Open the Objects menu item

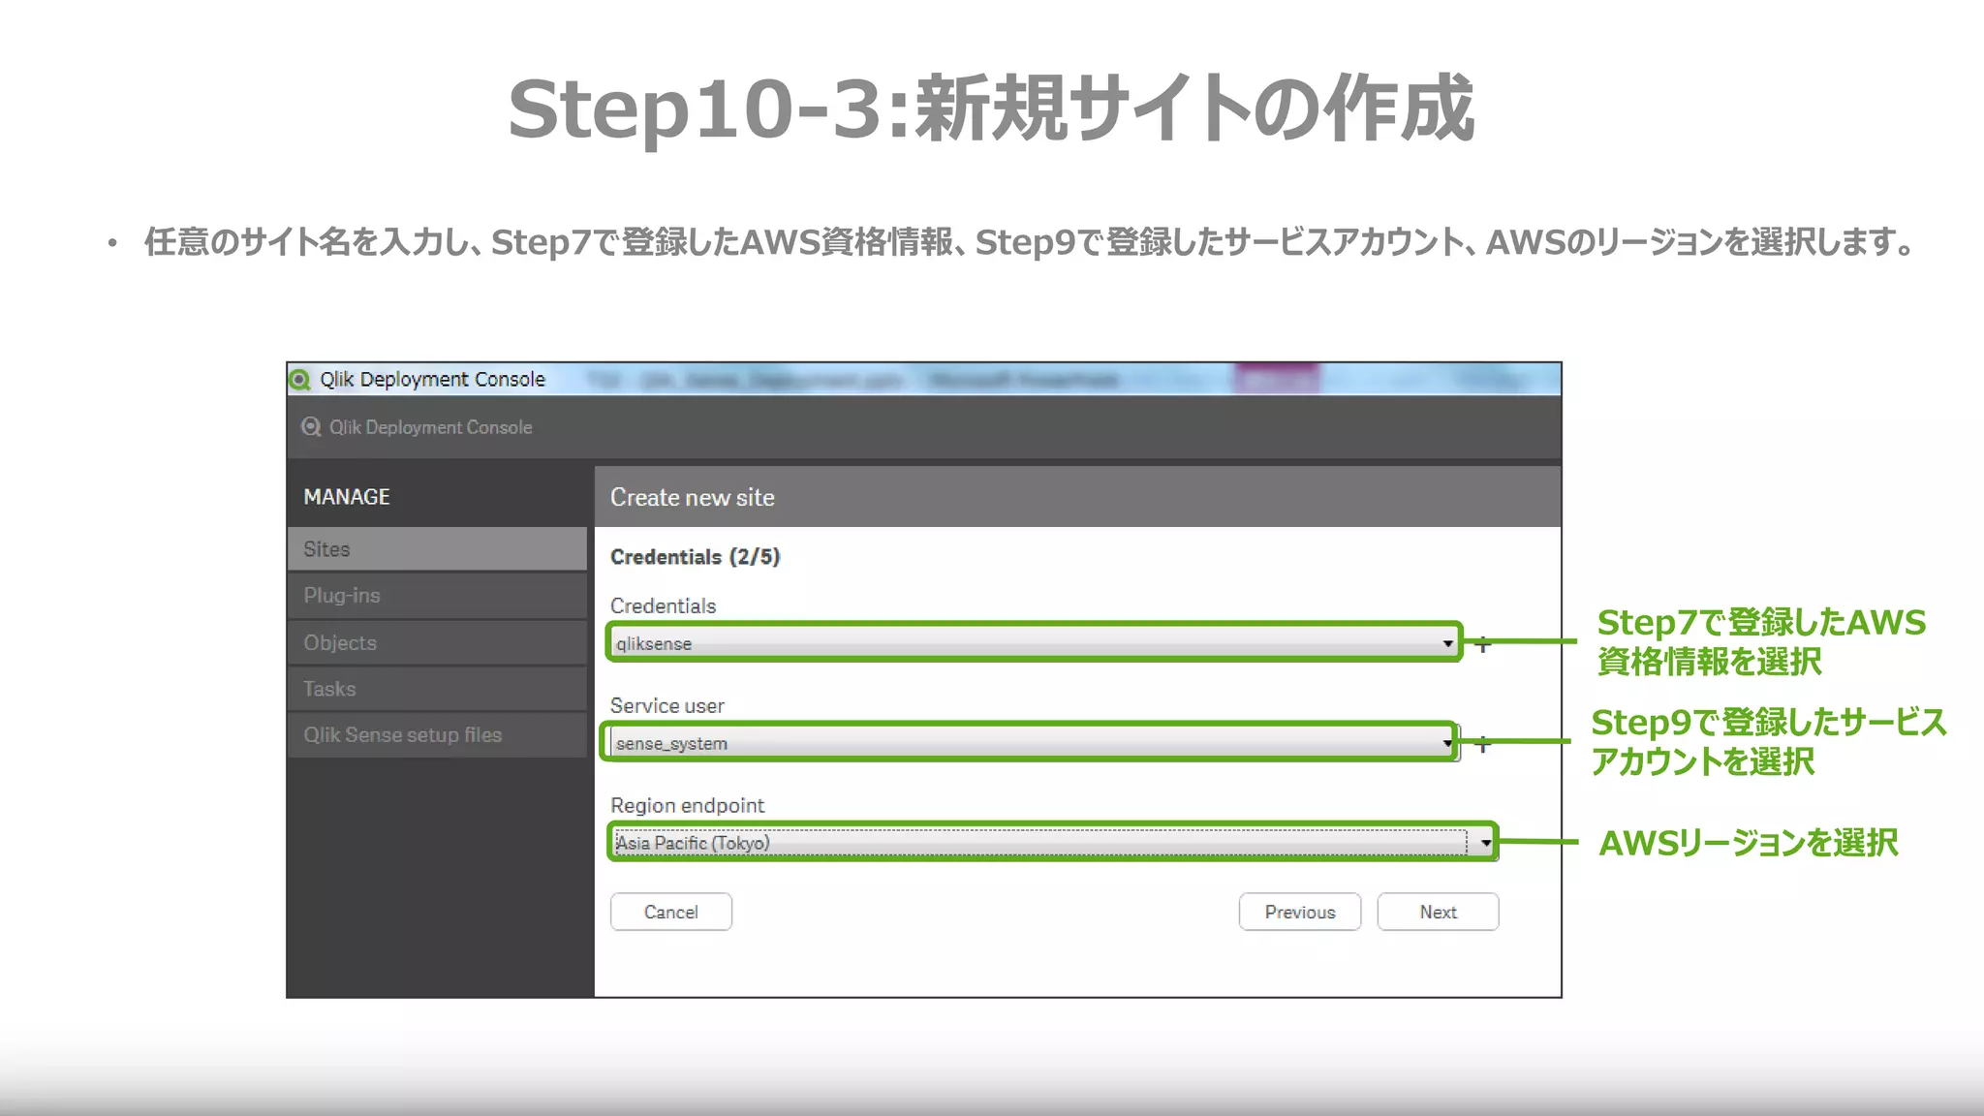pyautogui.click(x=438, y=642)
